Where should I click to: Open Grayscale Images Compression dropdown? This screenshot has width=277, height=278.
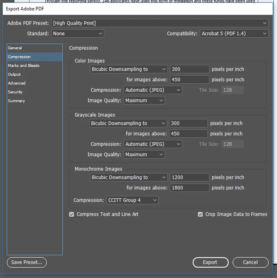[x=153, y=144]
